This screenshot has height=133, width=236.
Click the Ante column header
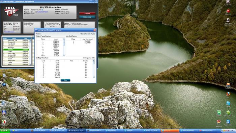pyautogui.click(x=71, y=61)
